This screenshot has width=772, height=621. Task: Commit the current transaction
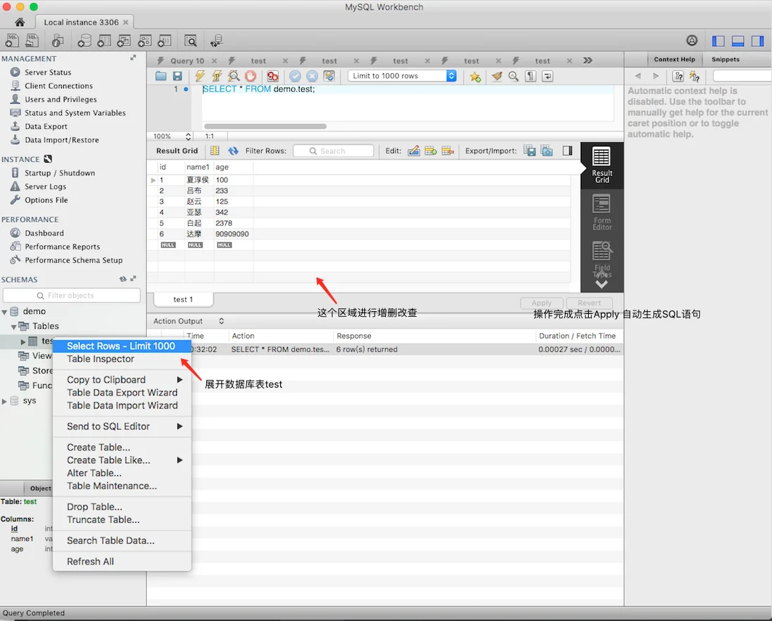[x=295, y=76]
